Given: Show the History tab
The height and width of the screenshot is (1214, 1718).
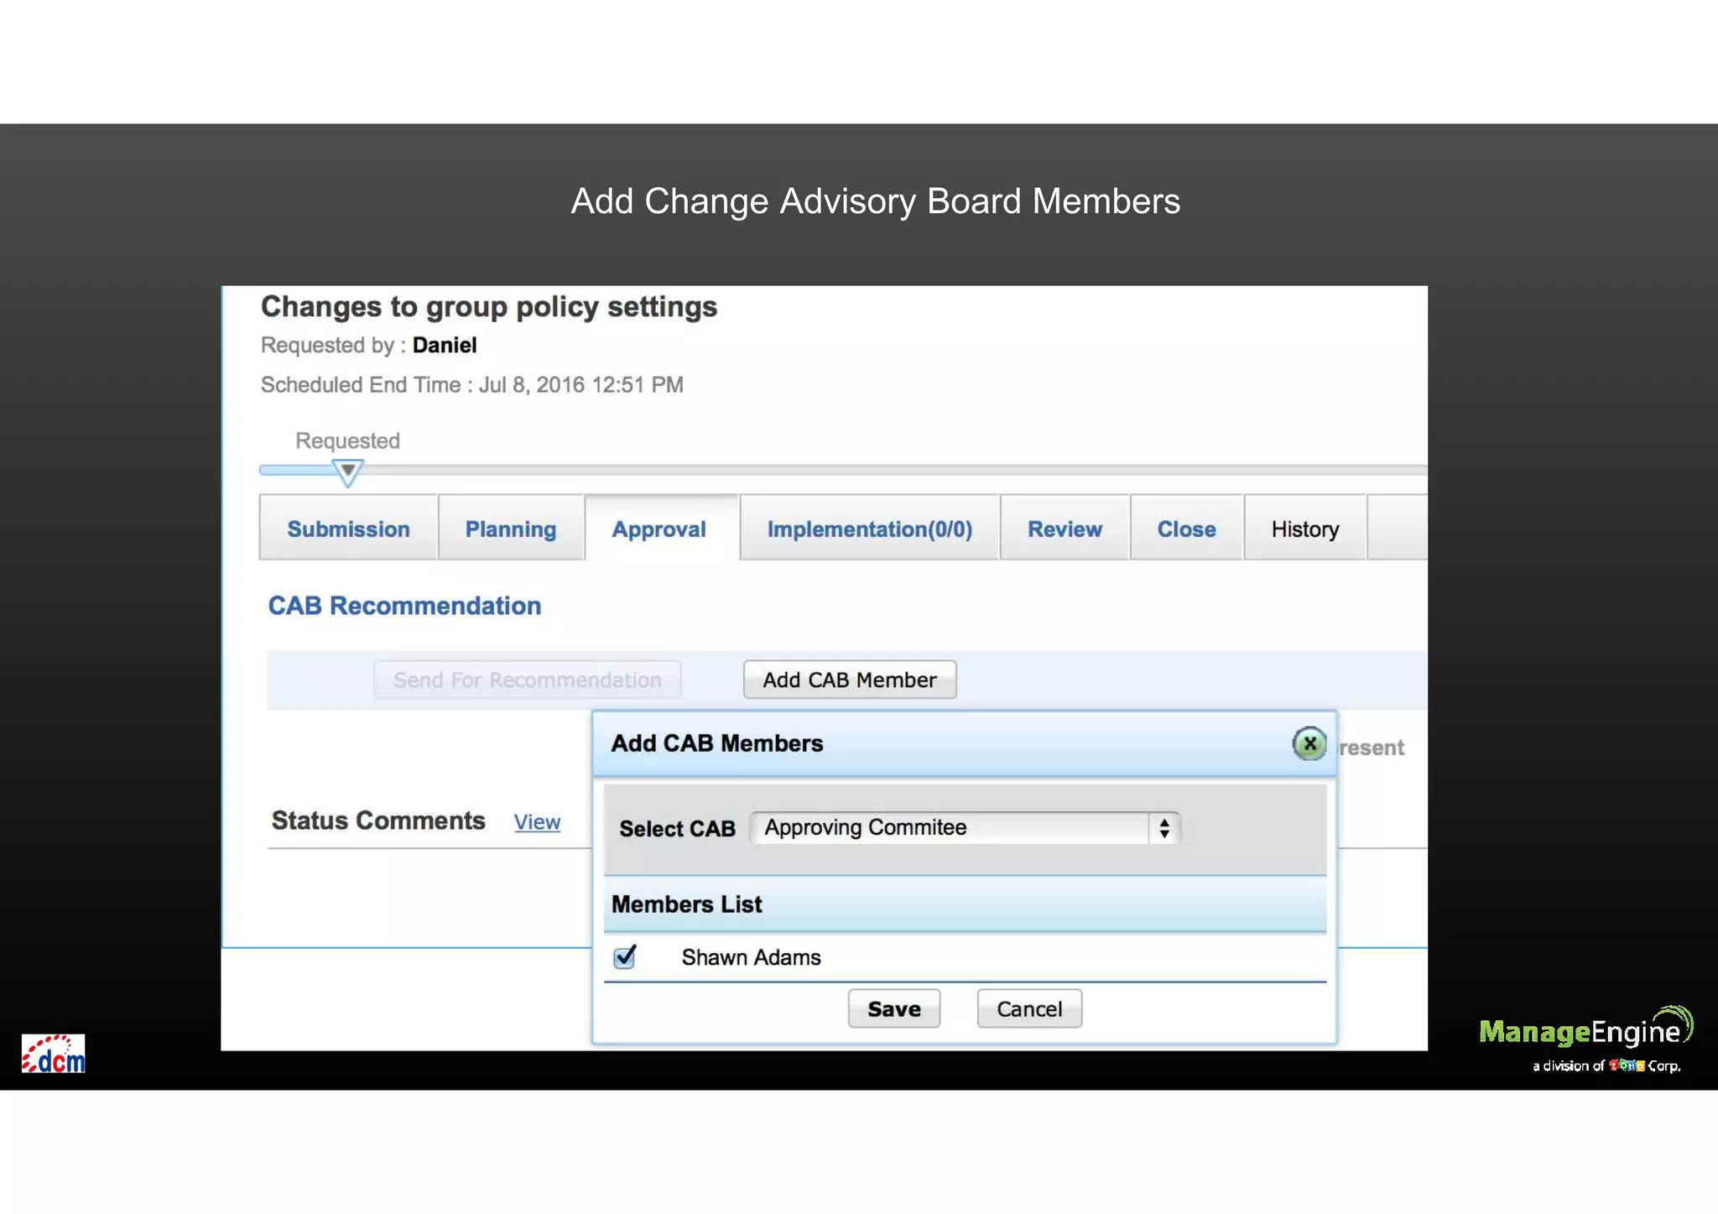Looking at the screenshot, I should (x=1304, y=529).
